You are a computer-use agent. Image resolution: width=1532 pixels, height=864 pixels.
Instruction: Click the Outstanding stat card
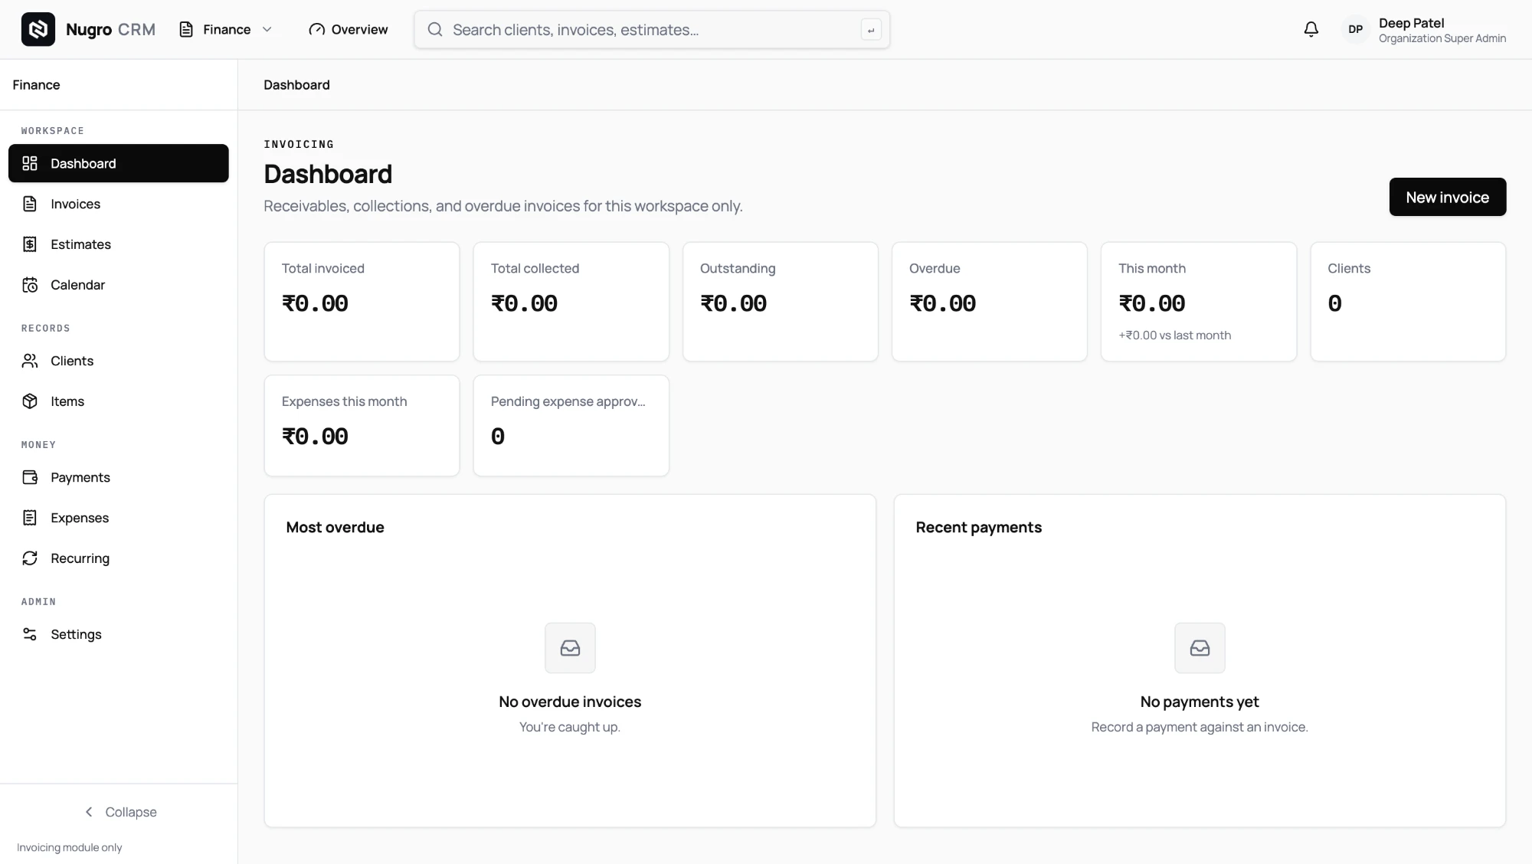780,302
